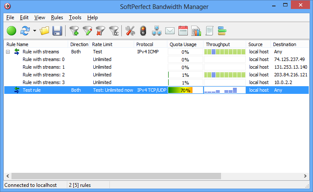Viewport: 313px width, 192px height.
Task: Click 'IPv4 ICMP' protocol cell
Action: pyautogui.click(x=148, y=52)
